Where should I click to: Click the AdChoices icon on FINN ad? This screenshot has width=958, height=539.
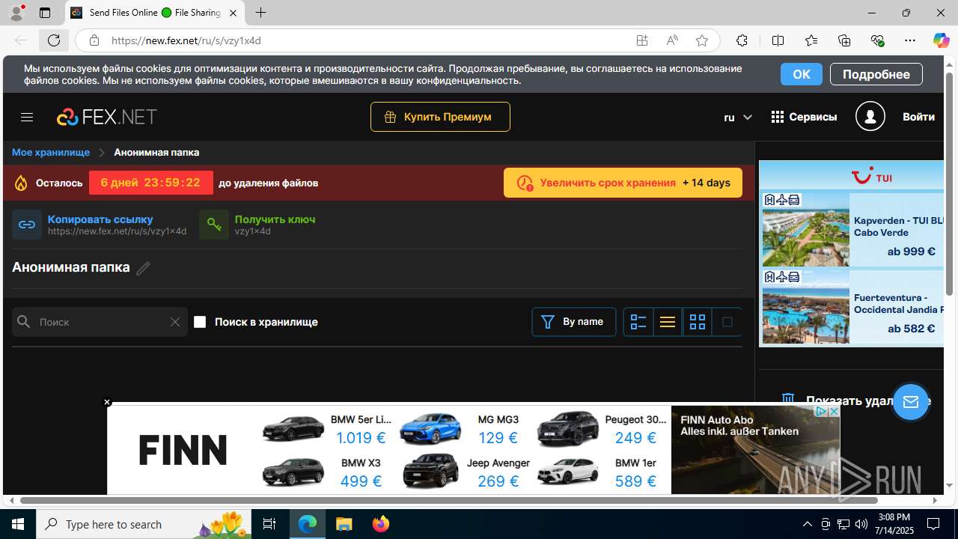[x=821, y=412]
